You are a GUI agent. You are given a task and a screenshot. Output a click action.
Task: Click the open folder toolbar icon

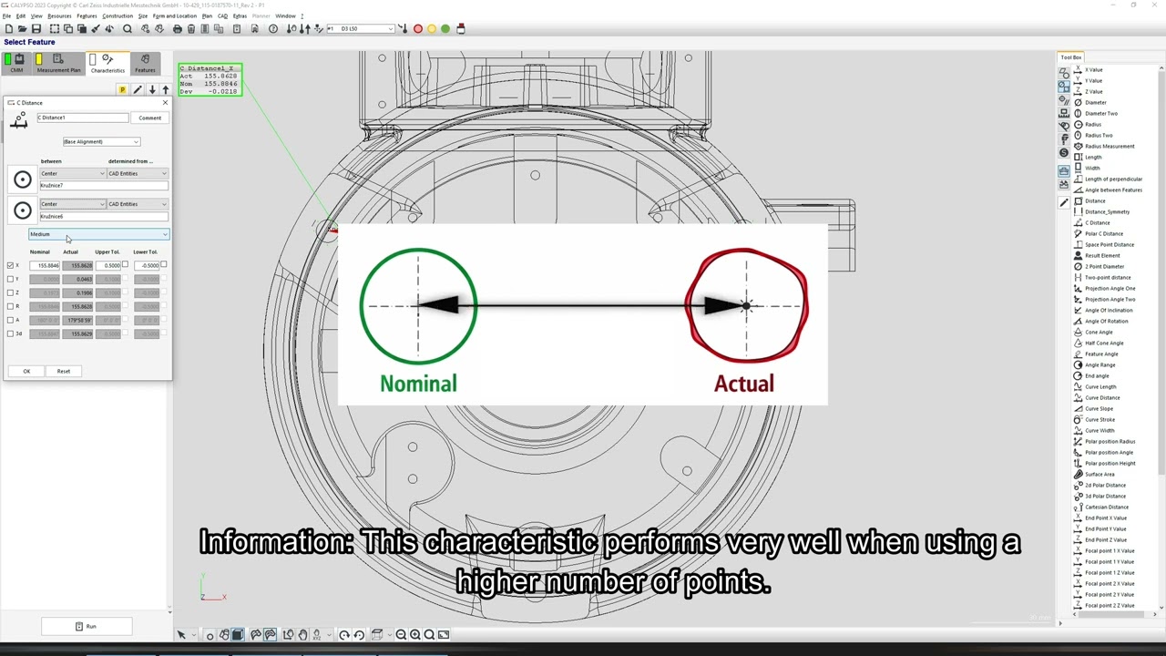(22, 29)
